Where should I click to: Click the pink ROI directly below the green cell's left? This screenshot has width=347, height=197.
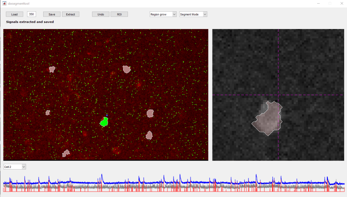(66, 153)
